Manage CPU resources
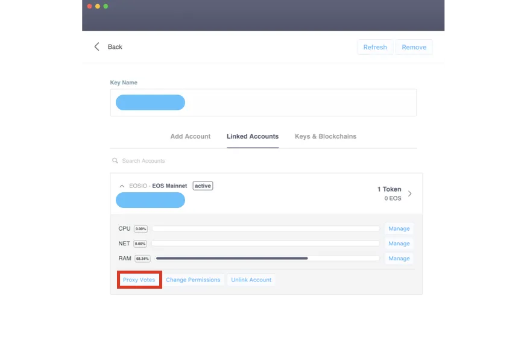527x358 pixels. 399,228
